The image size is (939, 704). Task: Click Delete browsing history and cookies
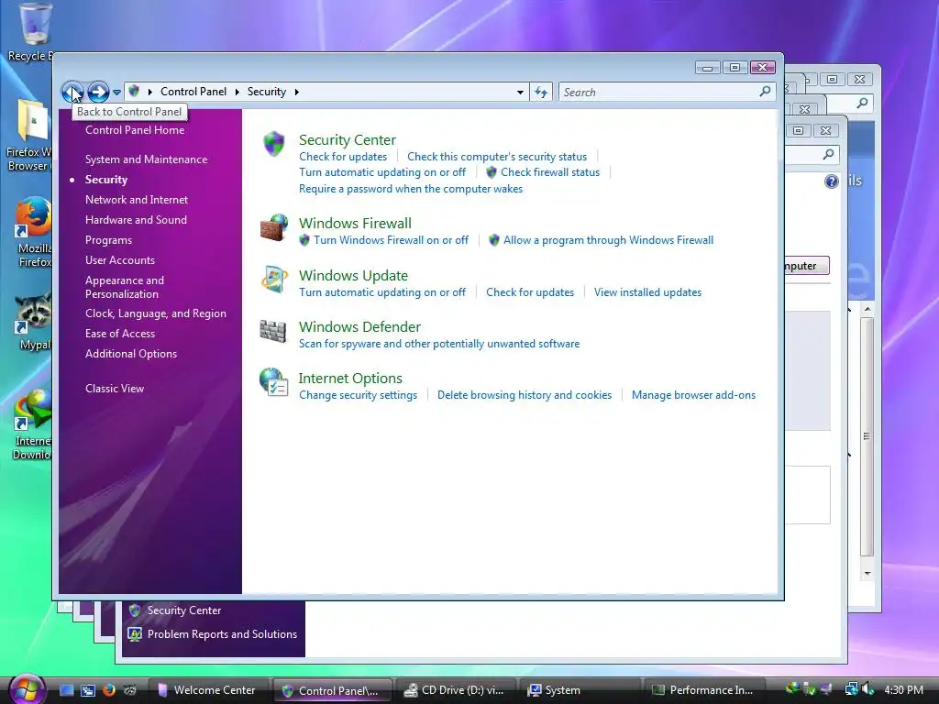(525, 395)
